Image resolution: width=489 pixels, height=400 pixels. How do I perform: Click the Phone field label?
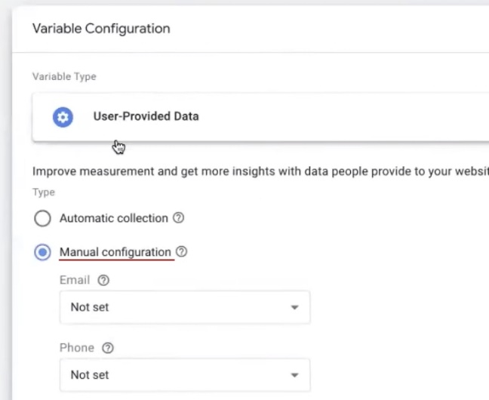[77, 348]
